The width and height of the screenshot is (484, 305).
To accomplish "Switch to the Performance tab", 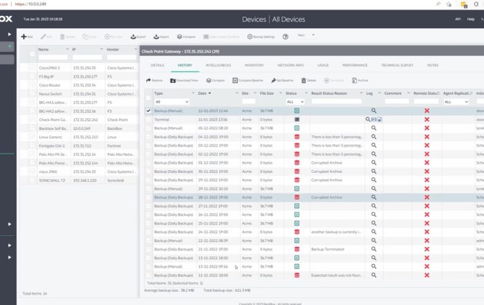I will 355,65.
